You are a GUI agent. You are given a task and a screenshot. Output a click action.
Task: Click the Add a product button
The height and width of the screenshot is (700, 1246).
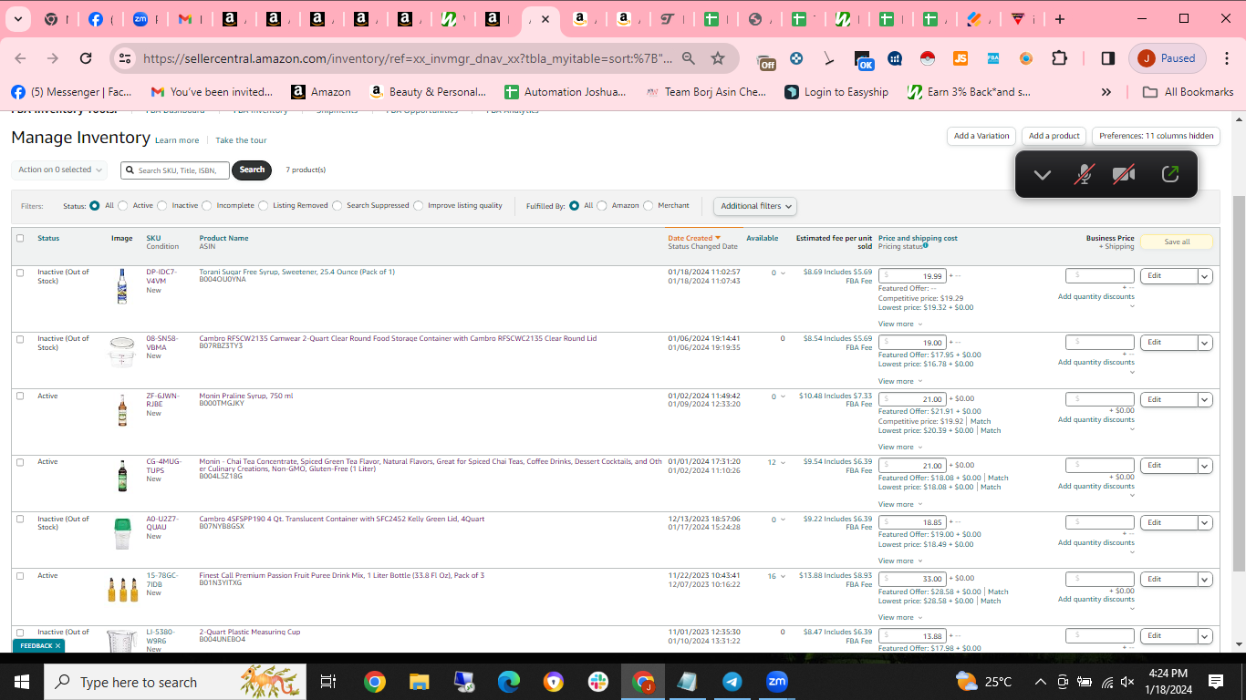coord(1054,136)
